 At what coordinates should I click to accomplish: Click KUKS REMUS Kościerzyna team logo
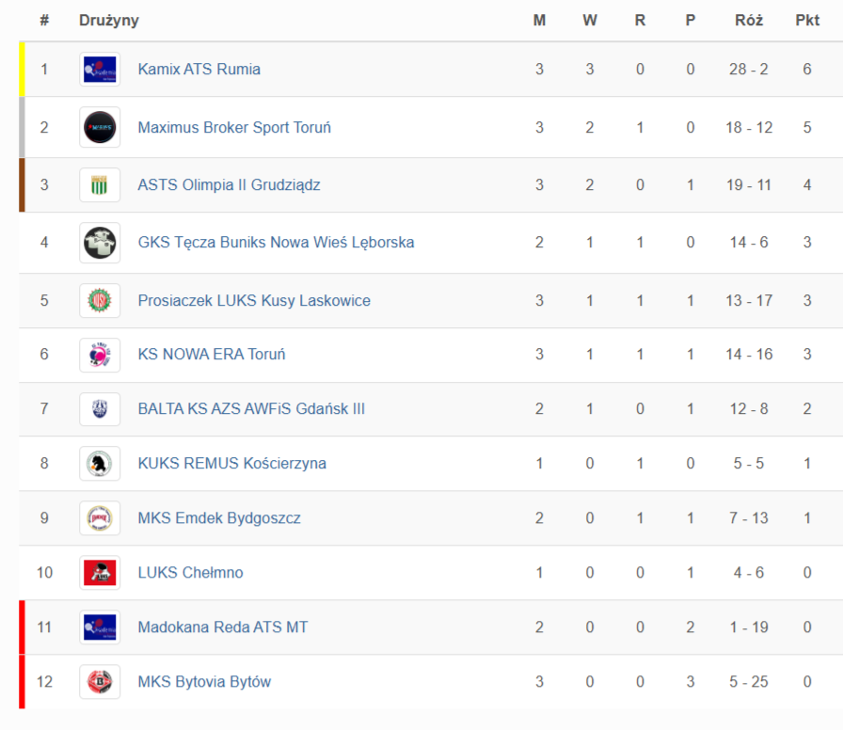tap(100, 464)
